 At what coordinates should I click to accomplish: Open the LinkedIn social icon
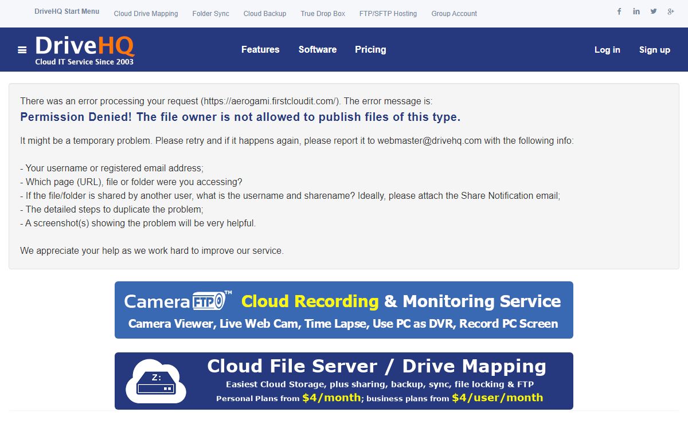pyautogui.click(x=636, y=11)
